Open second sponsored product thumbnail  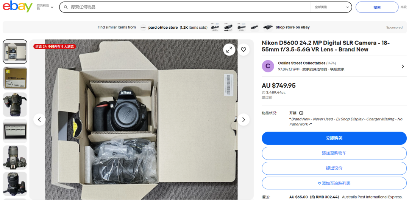tap(228, 27)
